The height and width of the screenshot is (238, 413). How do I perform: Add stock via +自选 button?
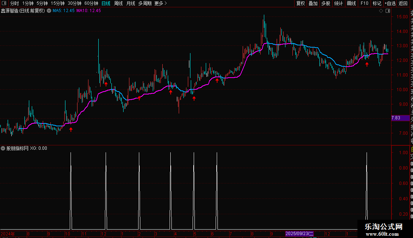tap(390, 3)
